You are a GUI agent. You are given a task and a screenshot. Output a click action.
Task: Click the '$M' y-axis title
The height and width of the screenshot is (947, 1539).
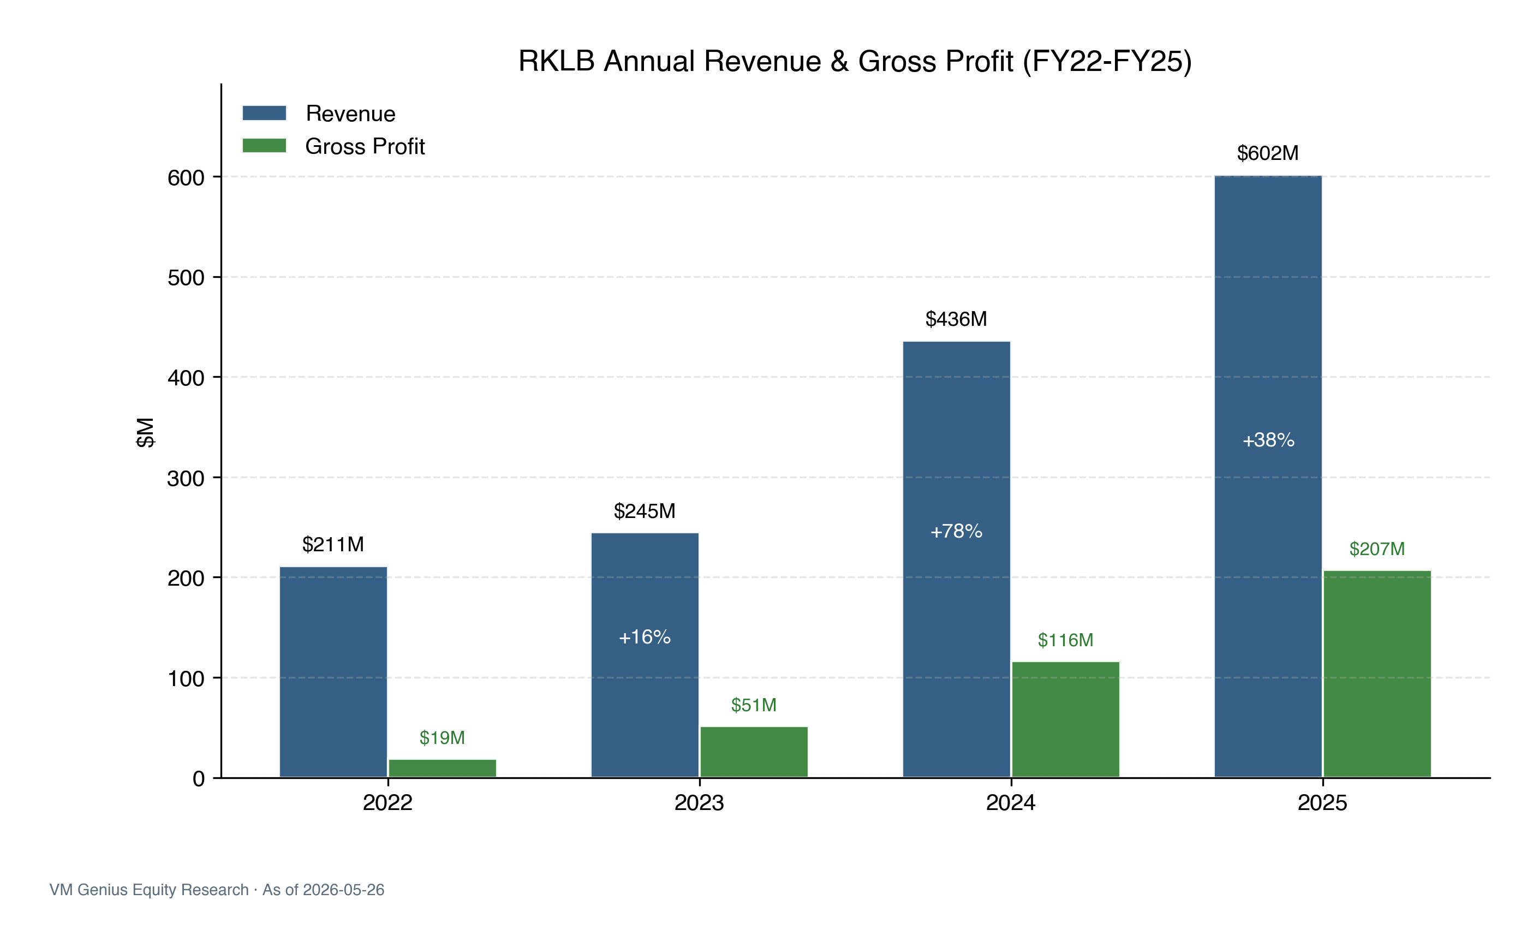(145, 432)
